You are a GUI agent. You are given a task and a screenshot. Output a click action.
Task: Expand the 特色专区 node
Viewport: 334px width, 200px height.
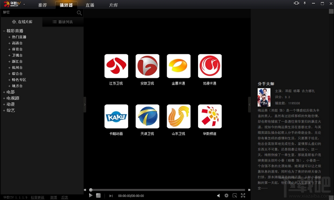tap(9, 80)
